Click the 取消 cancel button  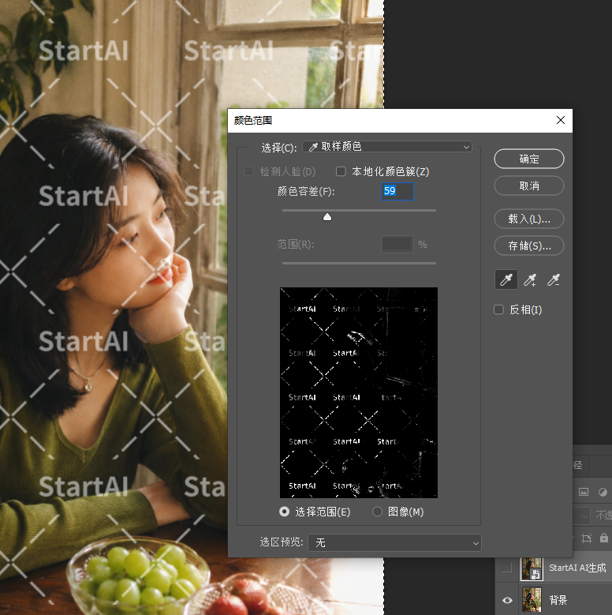[529, 186]
